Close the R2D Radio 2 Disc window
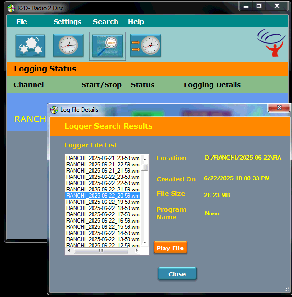The image size is (292, 297). pos(277,6)
